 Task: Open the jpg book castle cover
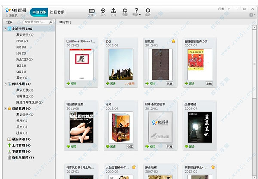(121, 65)
